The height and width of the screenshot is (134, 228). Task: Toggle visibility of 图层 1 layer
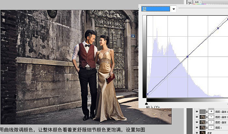click(197, 127)
